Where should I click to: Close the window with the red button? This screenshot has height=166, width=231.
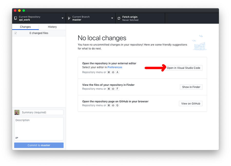coord(15,11)
